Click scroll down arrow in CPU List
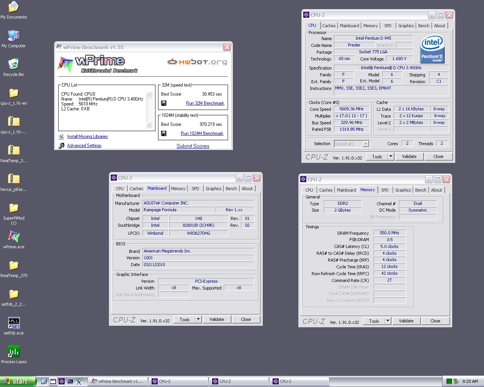This screenshot has width=484, height=387. pos(149,125)
